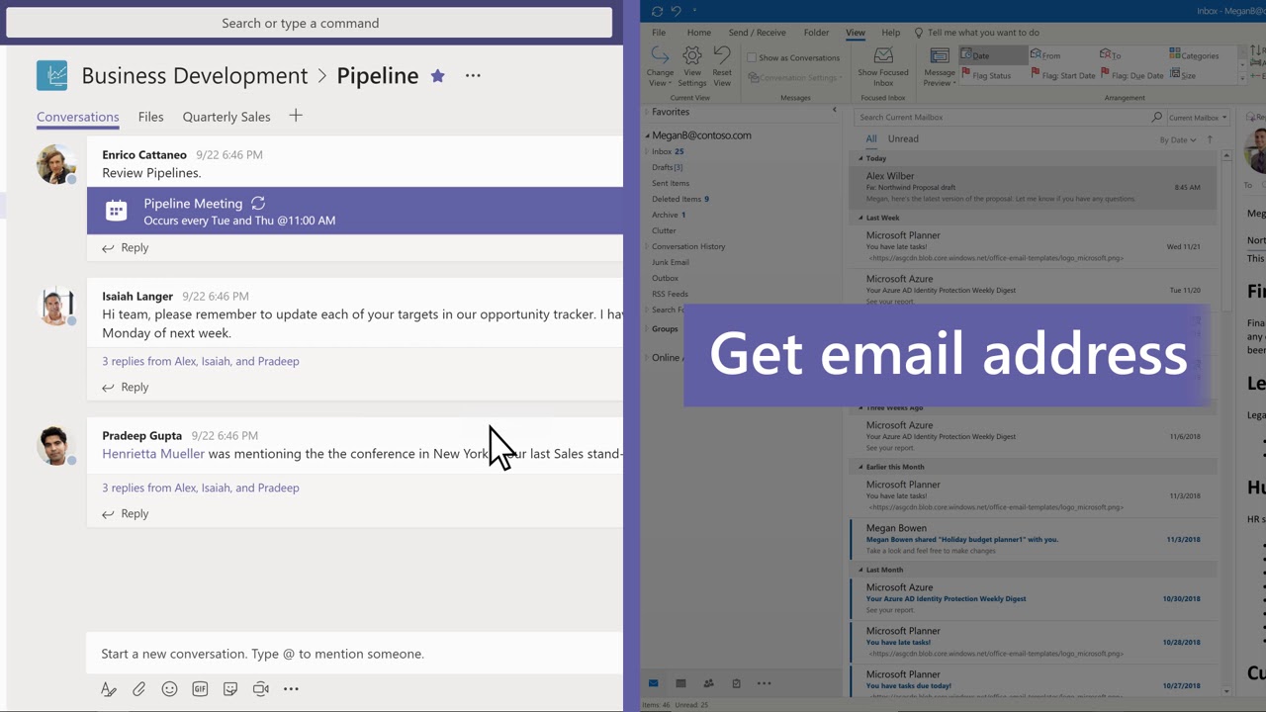Click Henrietta Mueller mention link

coord(153,454)
